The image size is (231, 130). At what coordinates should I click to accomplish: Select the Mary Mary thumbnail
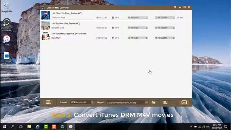[45, 35]
